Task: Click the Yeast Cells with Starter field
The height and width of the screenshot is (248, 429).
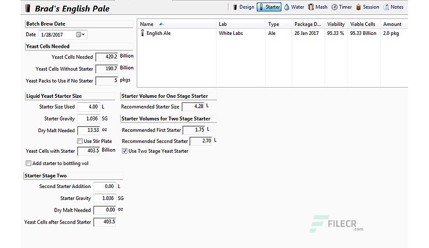Action: coord(88,151)
